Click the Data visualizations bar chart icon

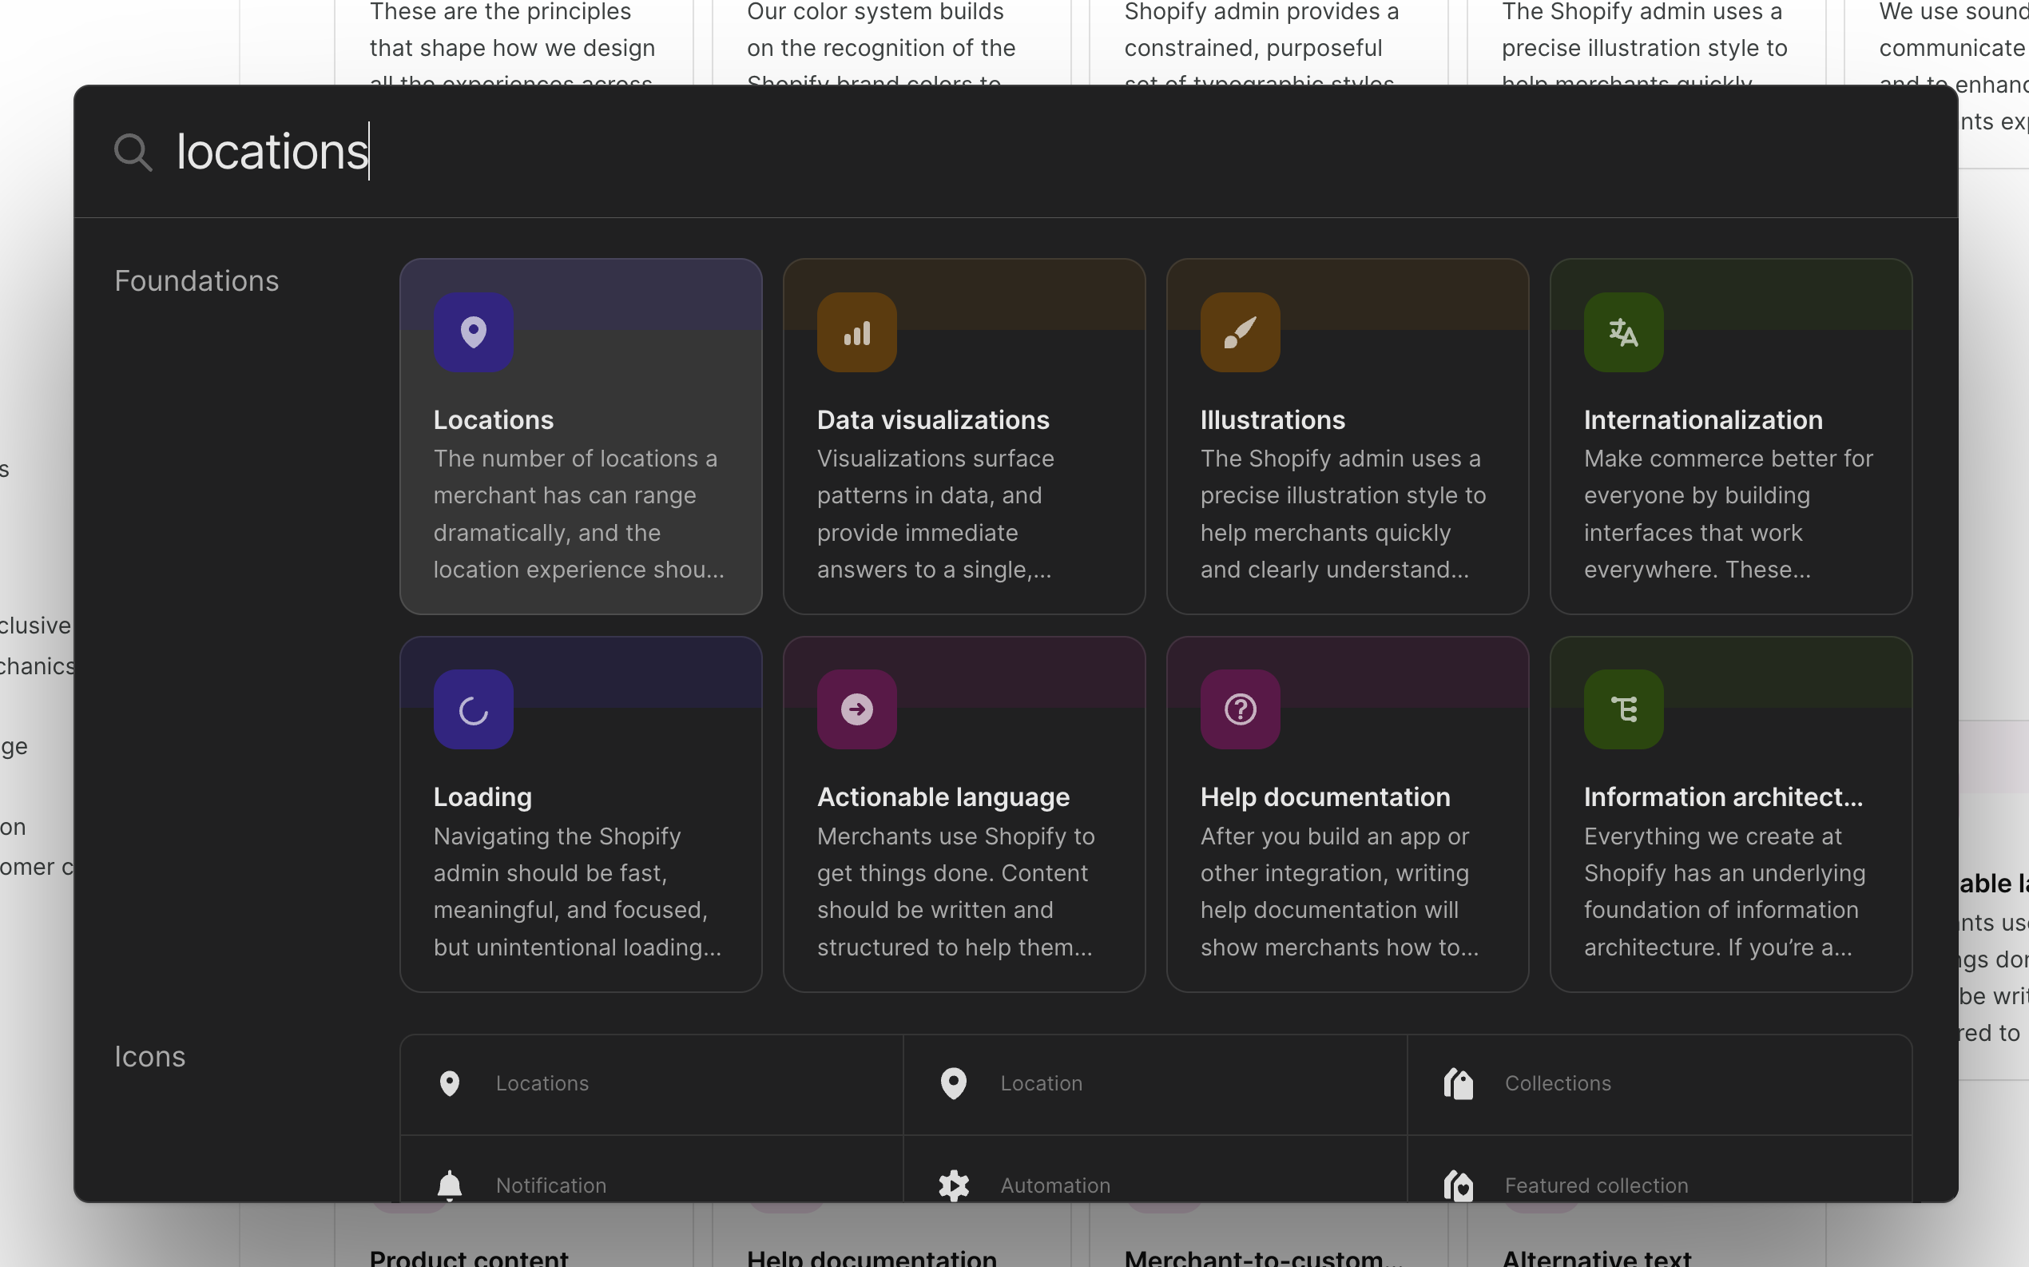[856, 332]
